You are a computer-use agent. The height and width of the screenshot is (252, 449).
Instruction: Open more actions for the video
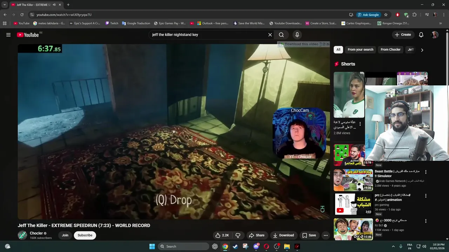326,235
